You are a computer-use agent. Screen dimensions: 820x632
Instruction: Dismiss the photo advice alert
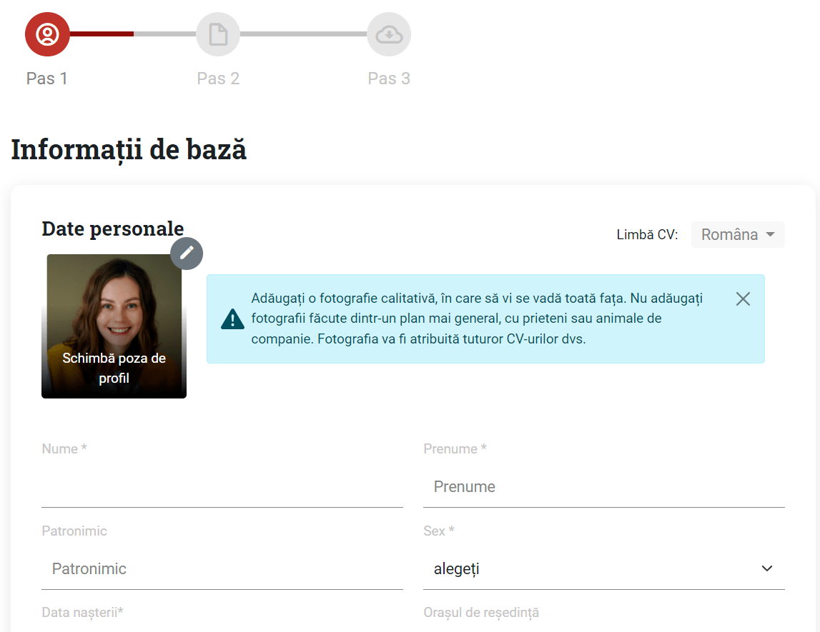[x=743, y=299]
